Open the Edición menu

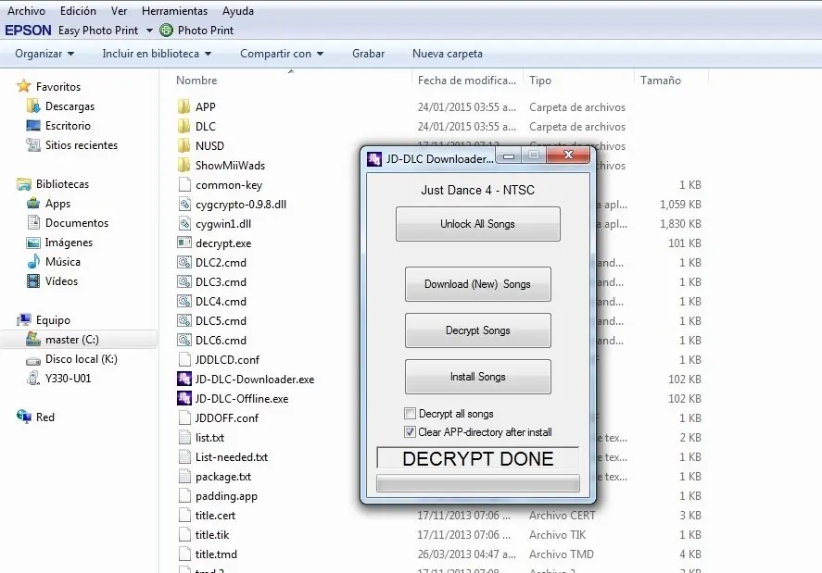click(x=78, y=10)
